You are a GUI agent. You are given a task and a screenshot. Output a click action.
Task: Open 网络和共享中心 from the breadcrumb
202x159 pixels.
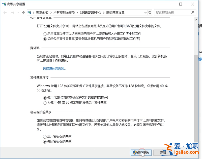[91, 12]
